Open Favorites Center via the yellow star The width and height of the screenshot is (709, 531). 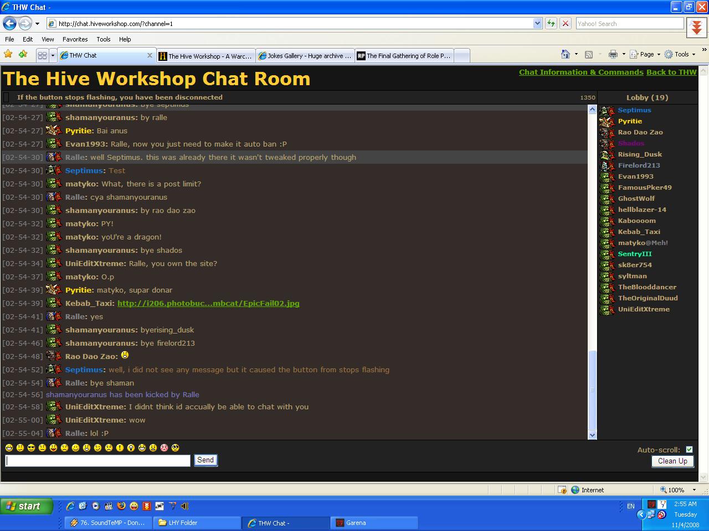8,54
